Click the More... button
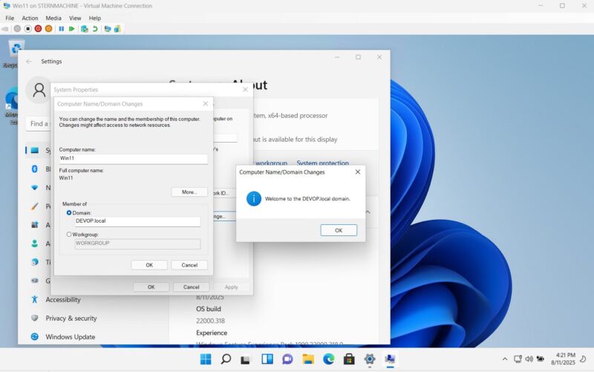Screen dimensions: 594x372 (189, 192)
